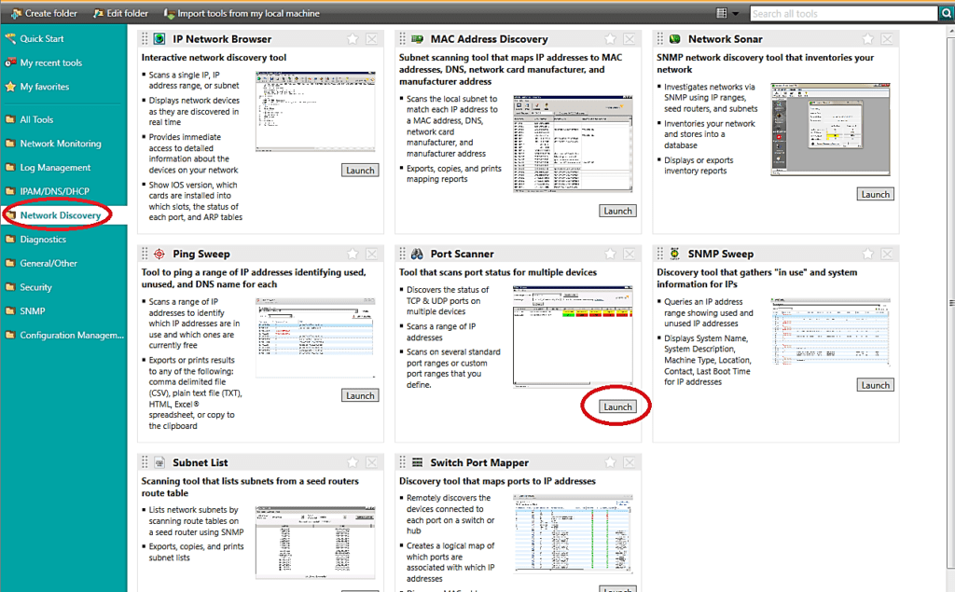Open the Diagnostics folder in sidebar
Image resolution: width=955 pixels, height=592 pixels.
pos(43,240)
